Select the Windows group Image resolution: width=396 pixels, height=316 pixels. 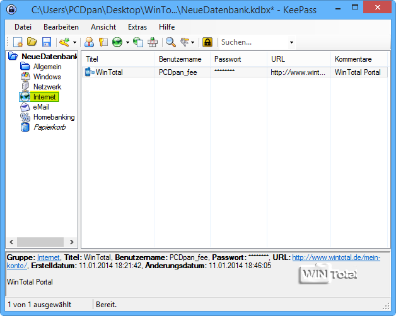(47, 77)
